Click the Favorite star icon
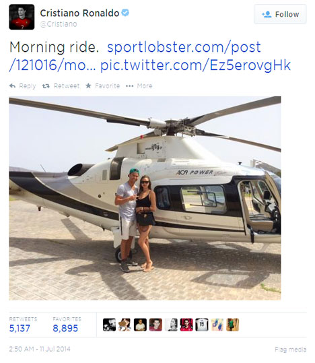315x363 pixels. coord(88,86)
